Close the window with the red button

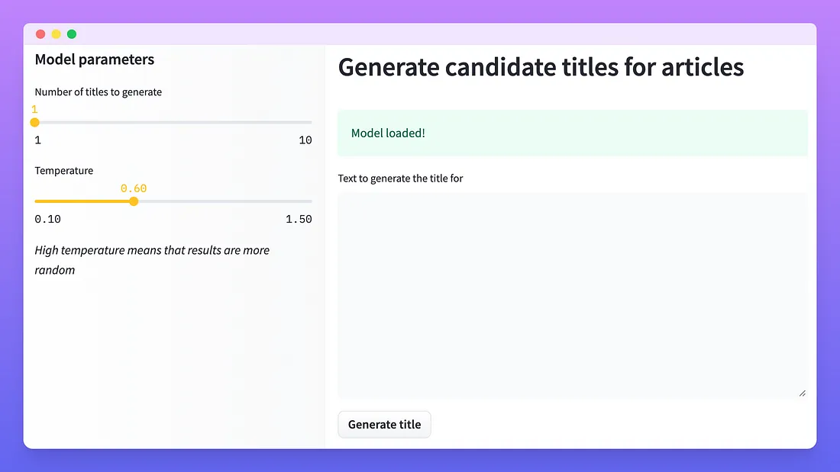click(40, 34)
